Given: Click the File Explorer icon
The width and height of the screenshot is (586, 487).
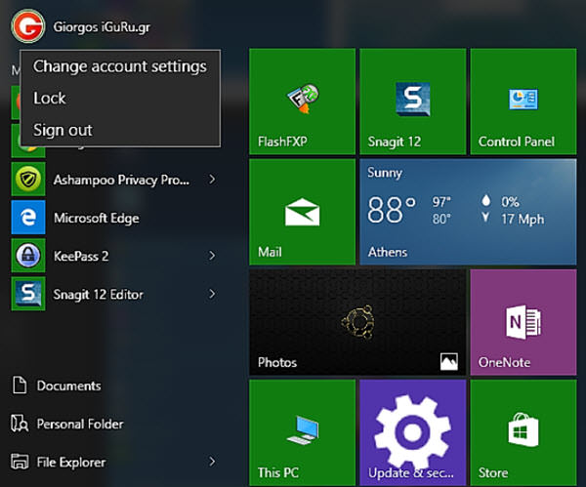Looking at the screenshot, I should point(20,462).
